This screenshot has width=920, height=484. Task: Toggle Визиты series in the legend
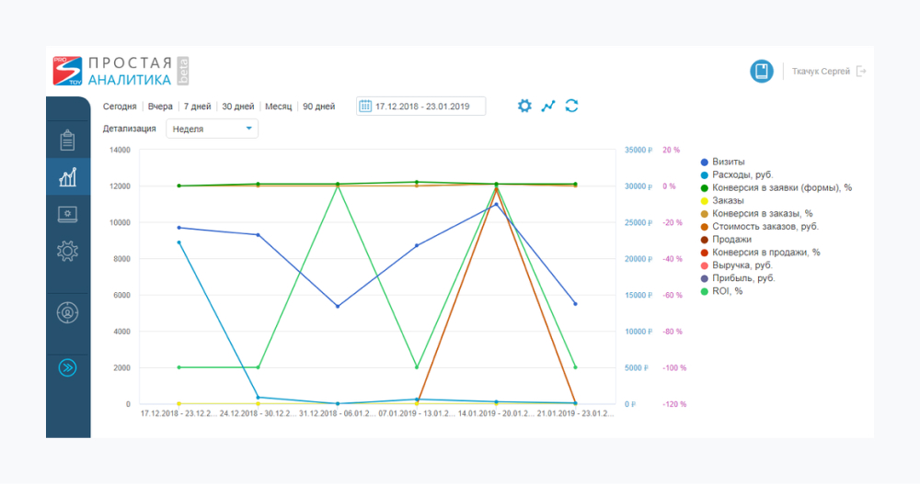(x=728, y=162)
